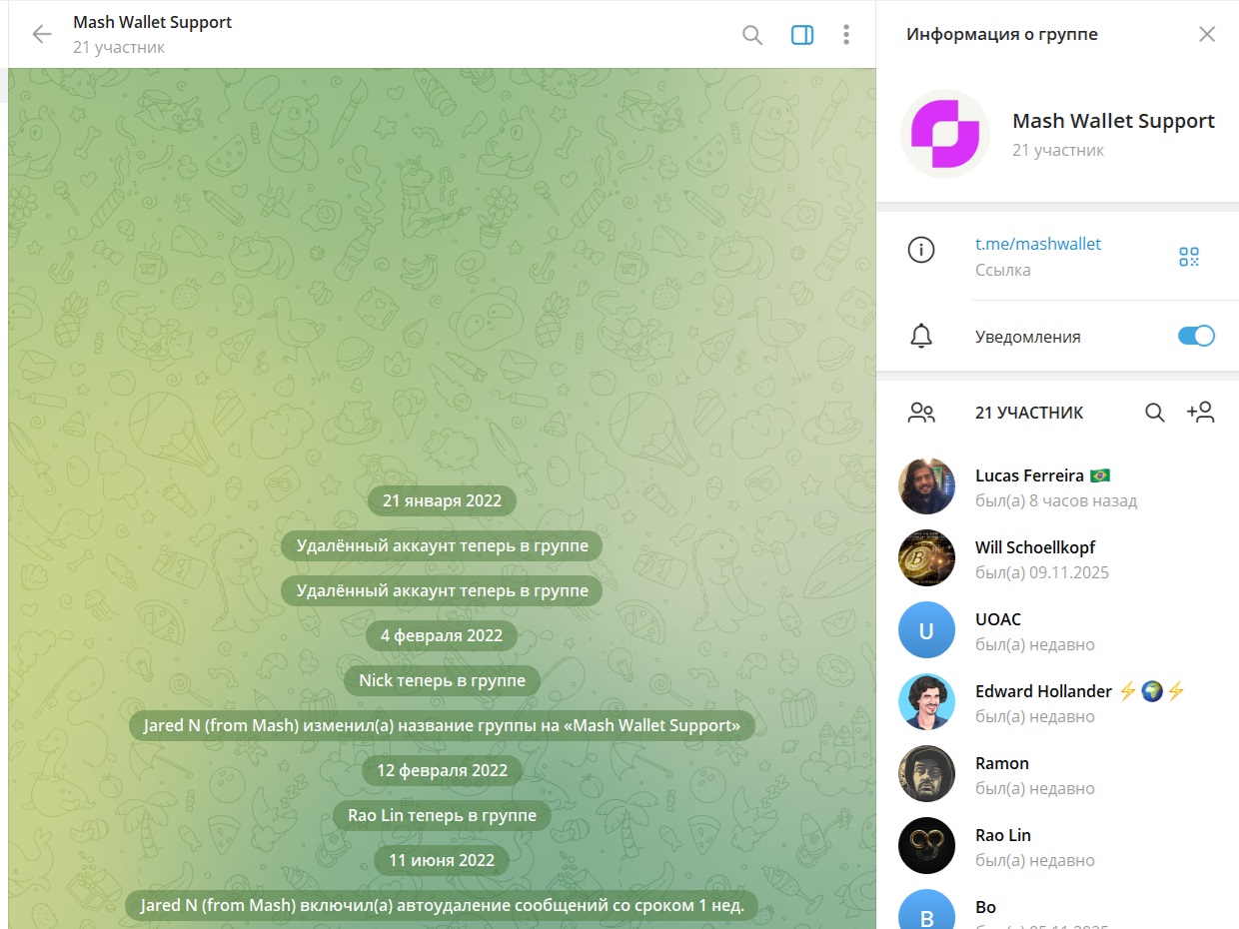
Task: Click the members group icon
Action: pyautogui.click(x=921, y=413)
